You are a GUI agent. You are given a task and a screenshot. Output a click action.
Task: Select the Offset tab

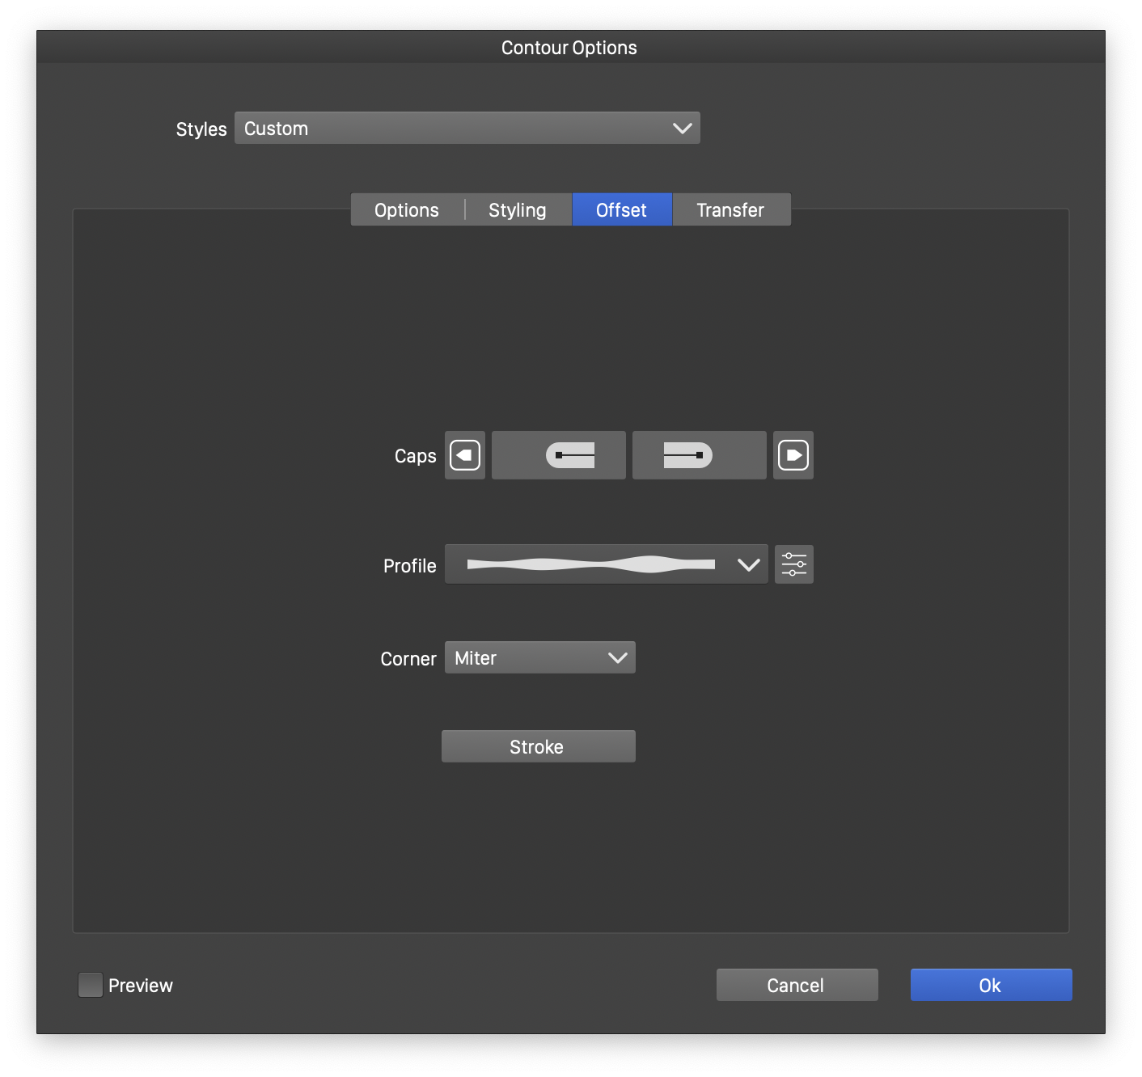621,210
